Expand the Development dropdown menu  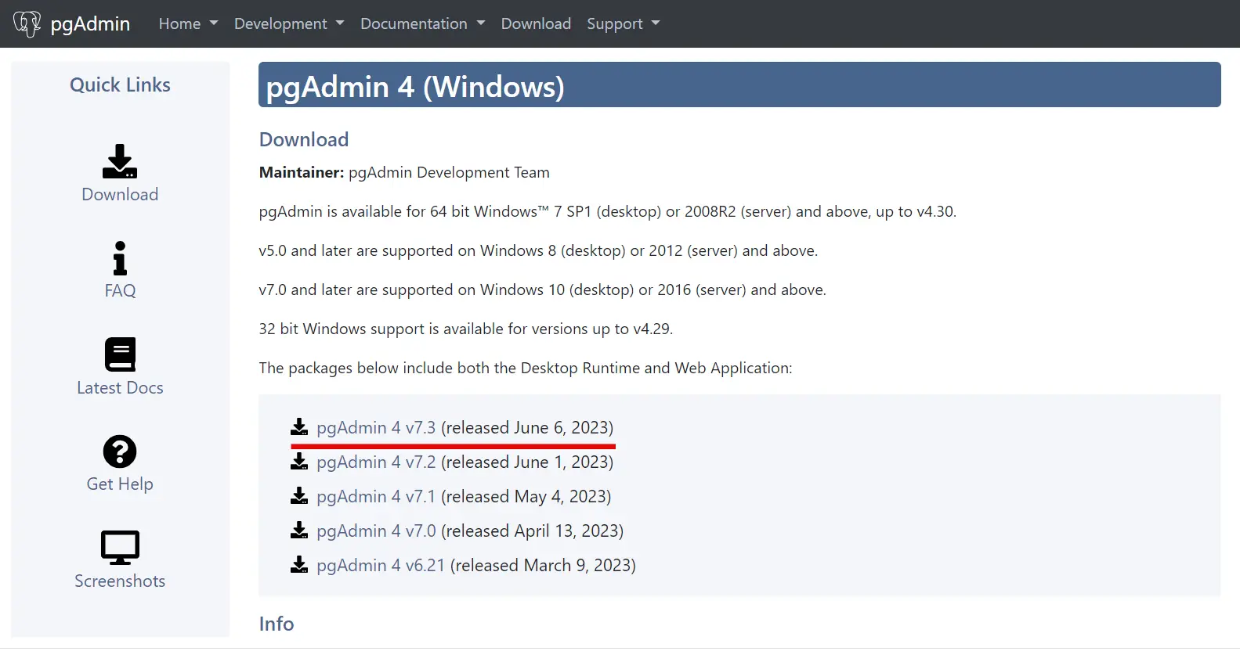coord(289,23)
